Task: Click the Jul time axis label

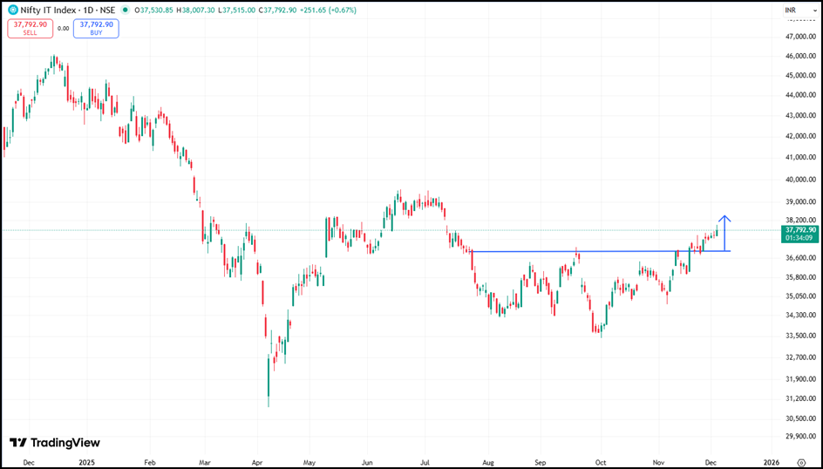Action: [425, 463]
